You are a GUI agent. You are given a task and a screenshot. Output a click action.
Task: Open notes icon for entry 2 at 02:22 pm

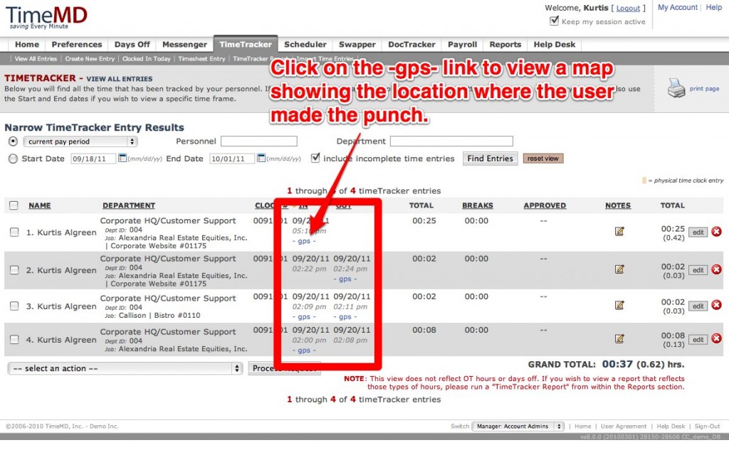(619, 269)
